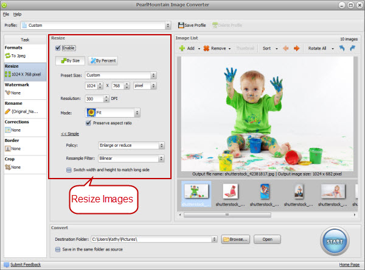Image resolution: width=365 pixels, height=270 pixels.
Task: Rotate images clockwise with blue arrow
Action: [x=352, y=48]
